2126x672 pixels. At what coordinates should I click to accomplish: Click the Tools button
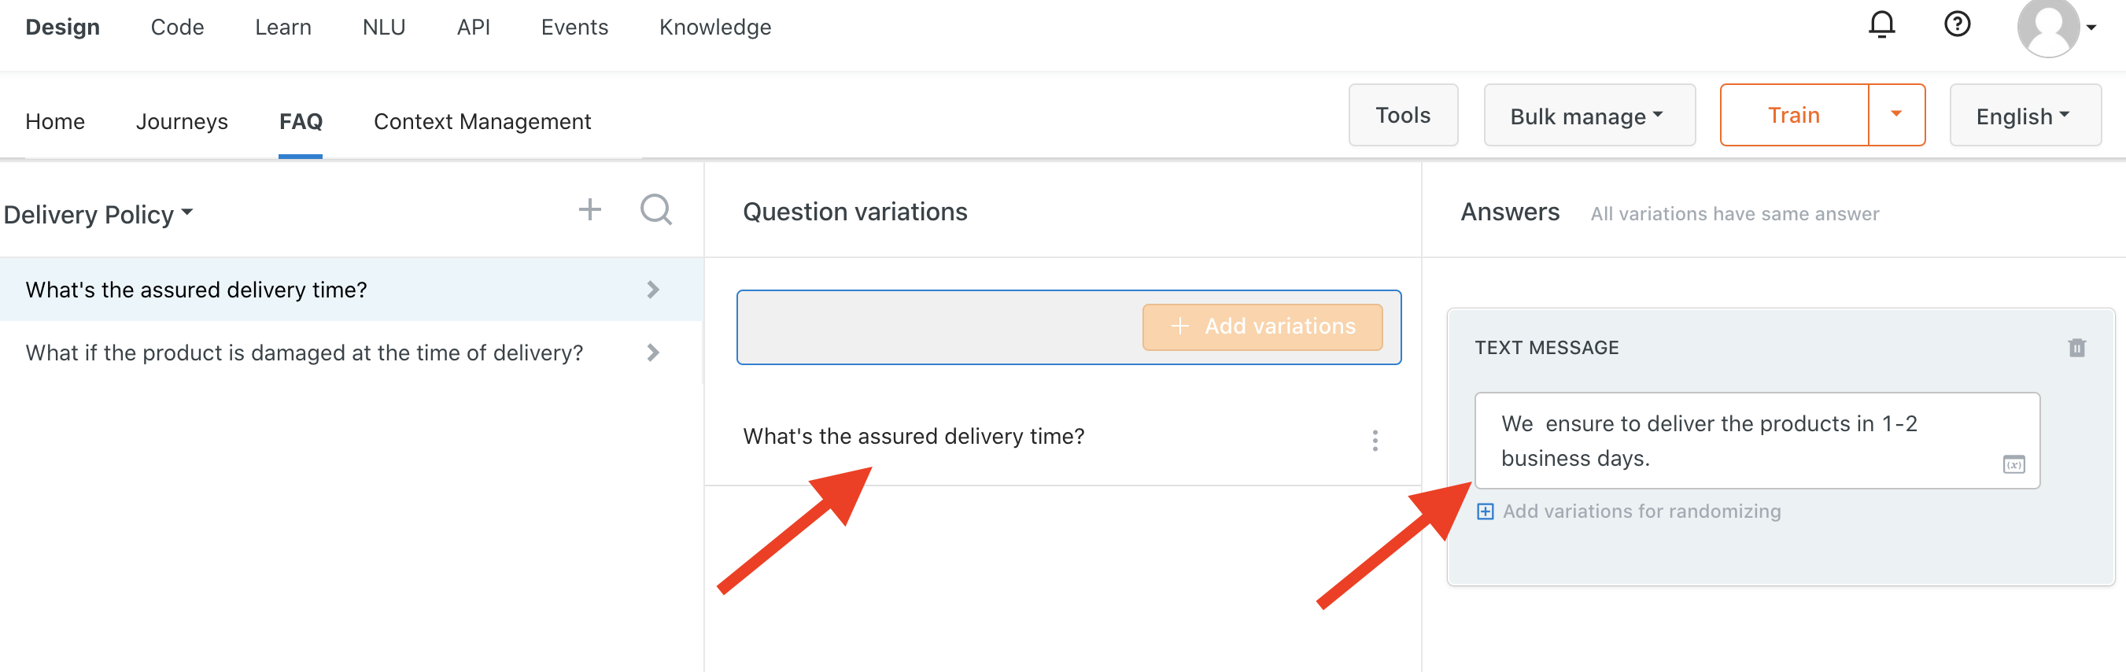pyautogui.click(x=1402, y=115)
